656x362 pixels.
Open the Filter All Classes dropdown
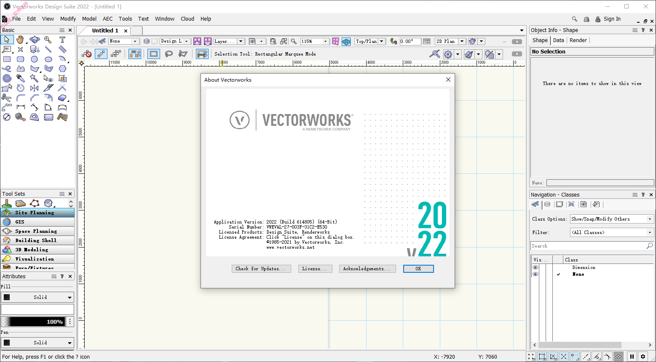[x=612, y=232]
